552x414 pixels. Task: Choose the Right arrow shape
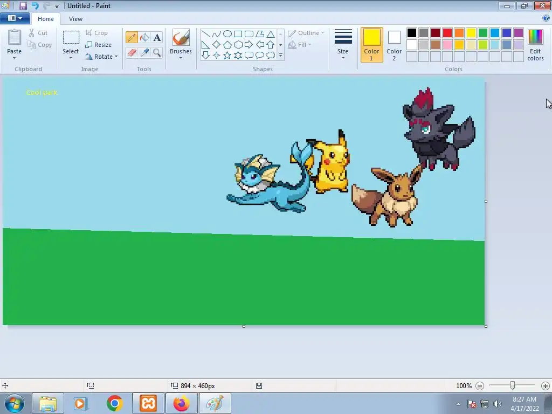point(249,45)
